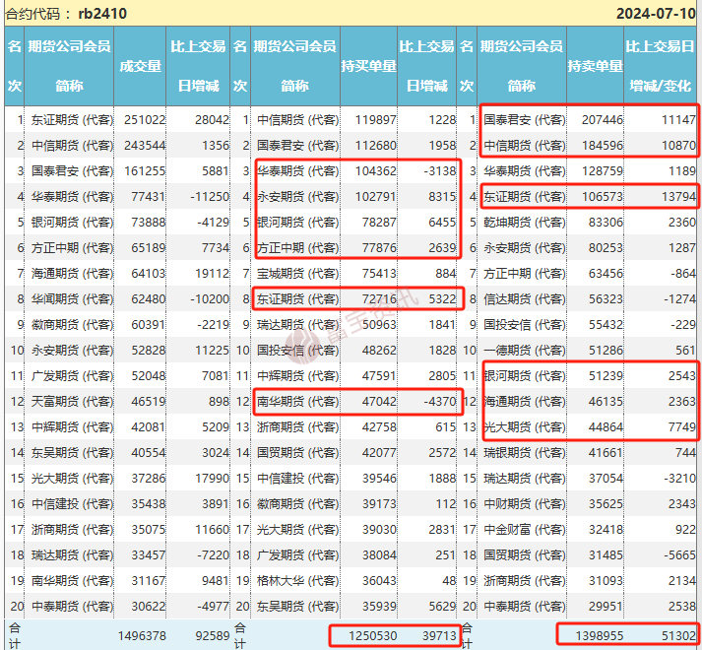Click the contract code rb2410 text

pyautogui.click(x=102, y=14)
